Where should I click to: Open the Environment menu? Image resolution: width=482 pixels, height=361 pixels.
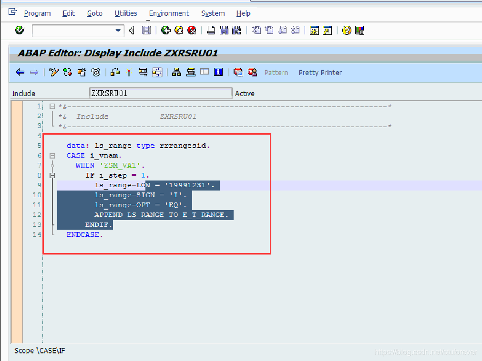click(169, 13)
